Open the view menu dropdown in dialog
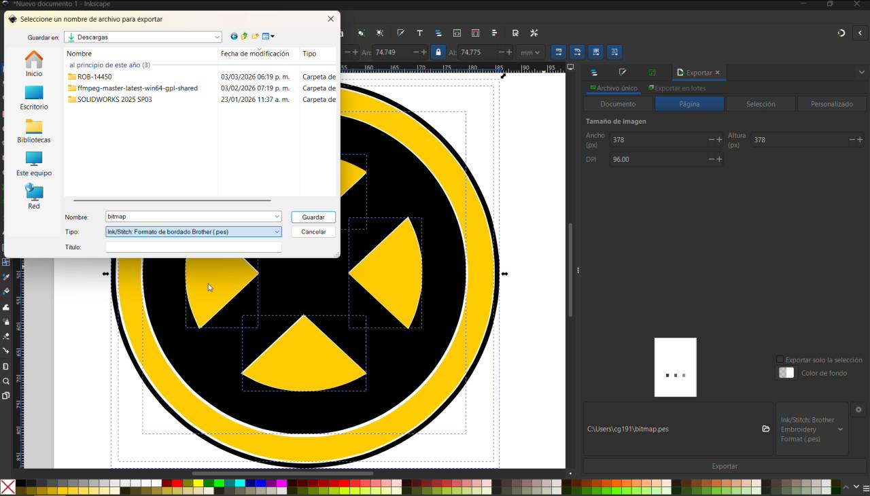Viewport: 870px width, 496px height. [268, 37]
